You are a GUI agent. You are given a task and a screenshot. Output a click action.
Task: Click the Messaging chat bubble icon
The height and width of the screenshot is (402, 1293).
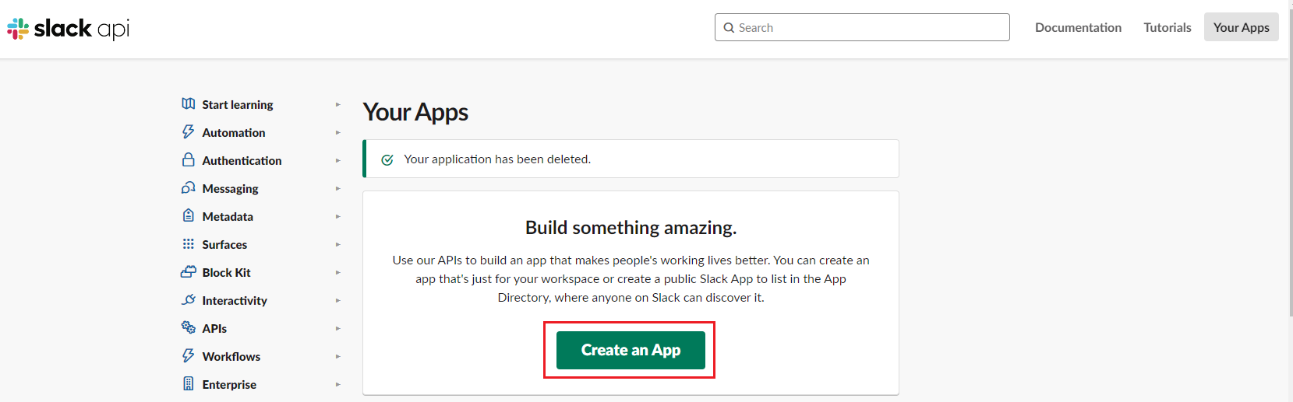tap(188, 187)
